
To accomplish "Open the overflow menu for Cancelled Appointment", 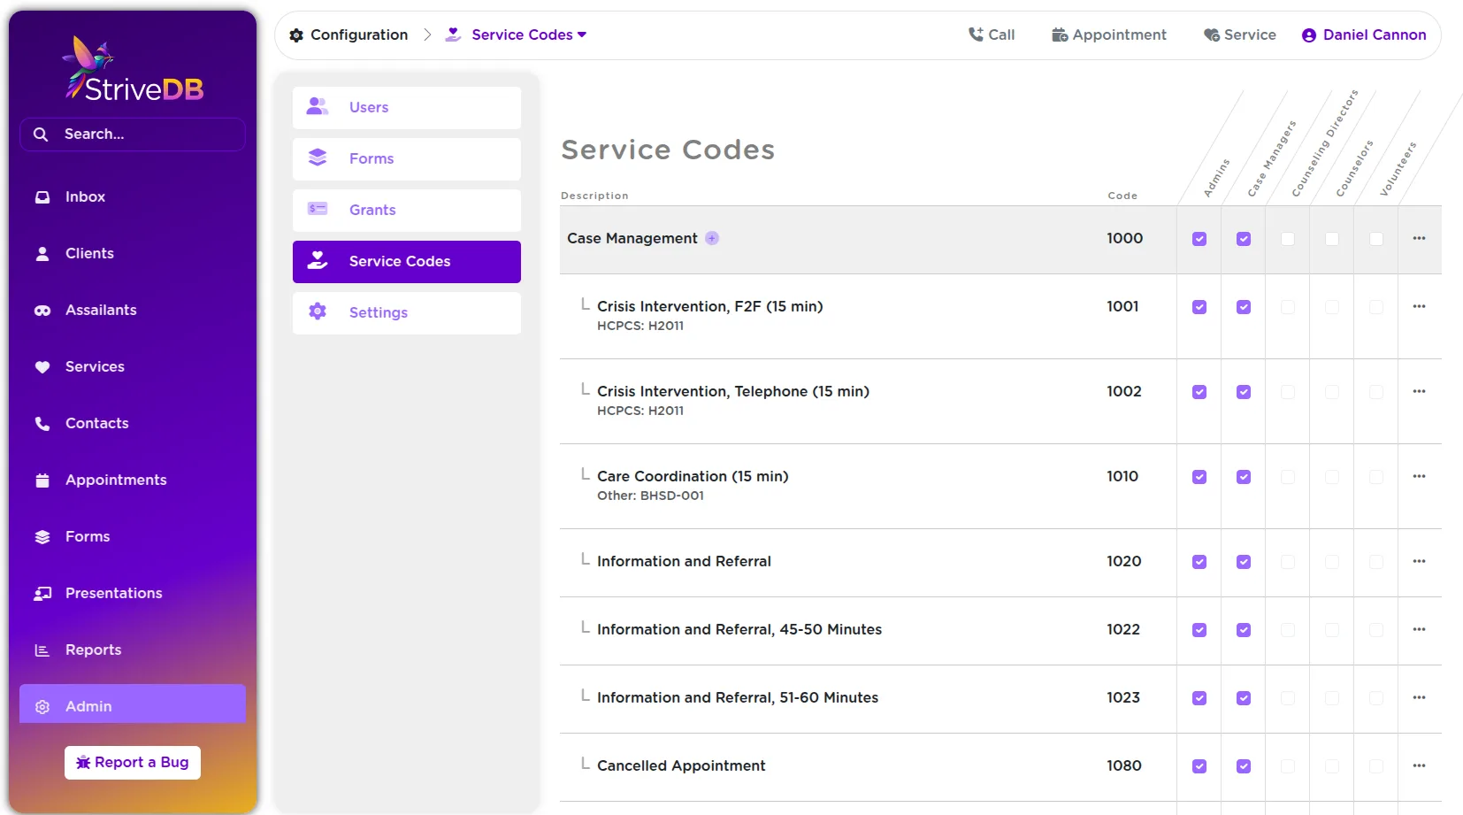I will 1419,765.
